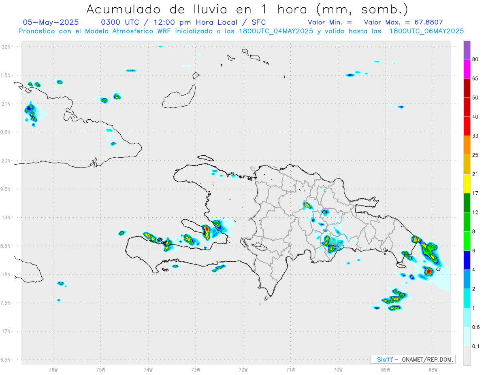Select the yellow 17–21 legend band

point(467,184)
